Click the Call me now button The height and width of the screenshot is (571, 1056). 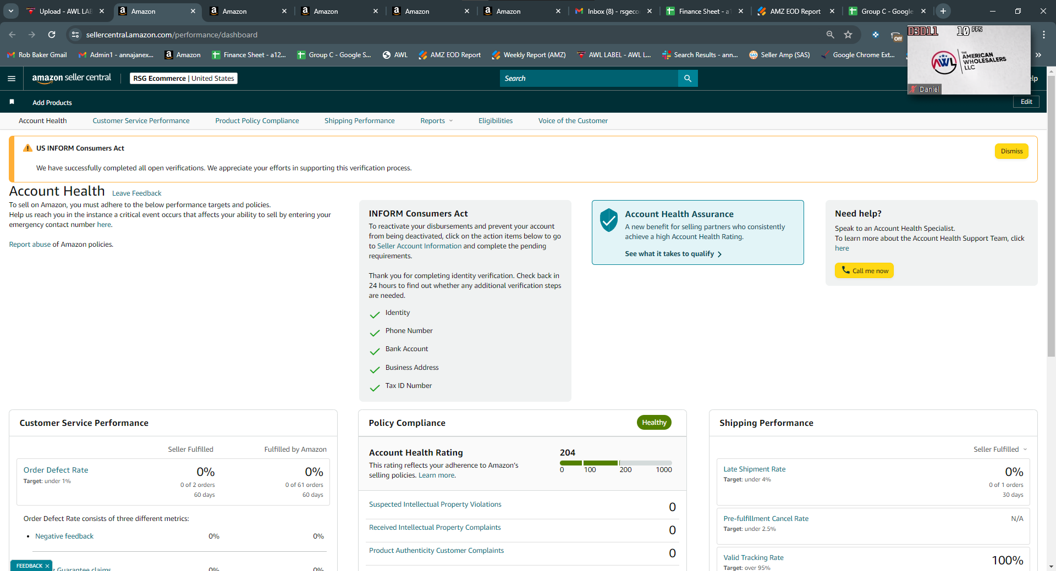coord(864,270)
